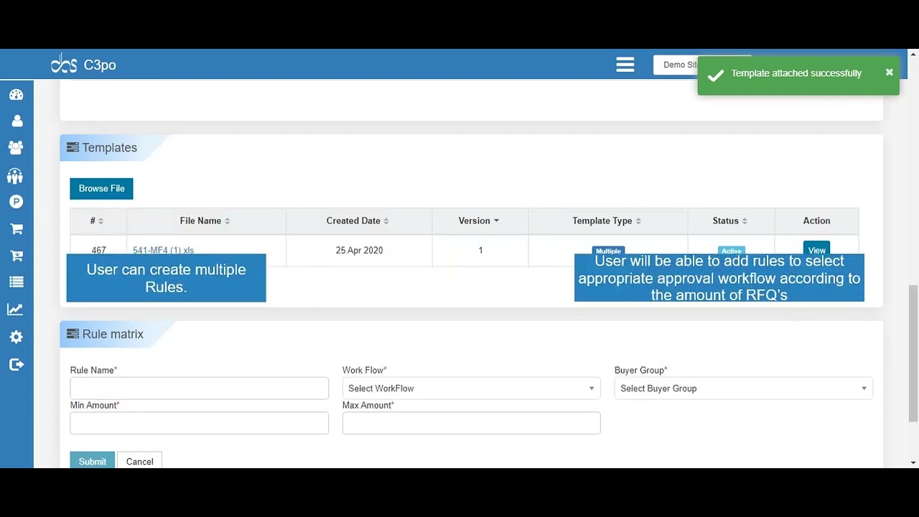
Task: Click the plain shopping cart icon
Action: (x=17, y=229)
